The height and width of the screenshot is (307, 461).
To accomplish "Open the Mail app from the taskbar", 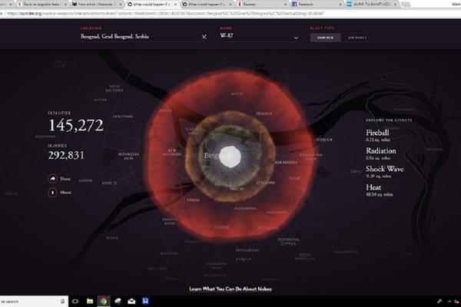I will tap(132, 301).
